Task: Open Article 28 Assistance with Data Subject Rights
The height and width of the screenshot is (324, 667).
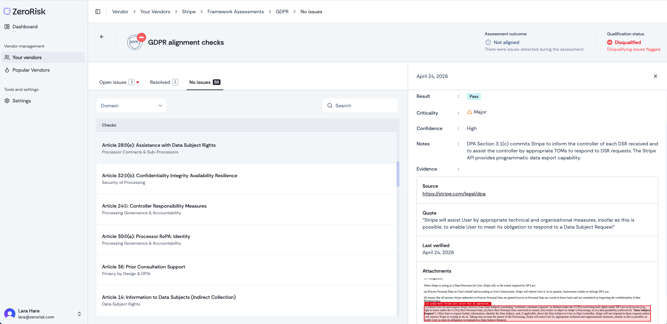Action: [x=246, y=148]
